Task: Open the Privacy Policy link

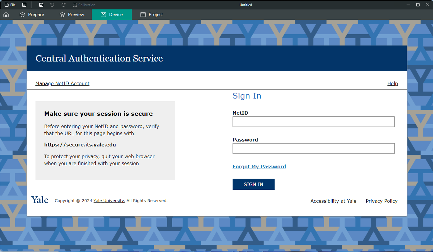Action: [381, 201]
